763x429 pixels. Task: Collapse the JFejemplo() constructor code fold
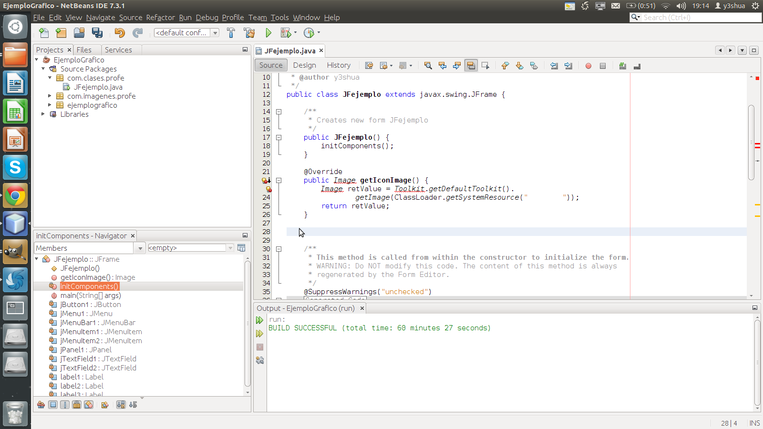(x=278, y=137)
